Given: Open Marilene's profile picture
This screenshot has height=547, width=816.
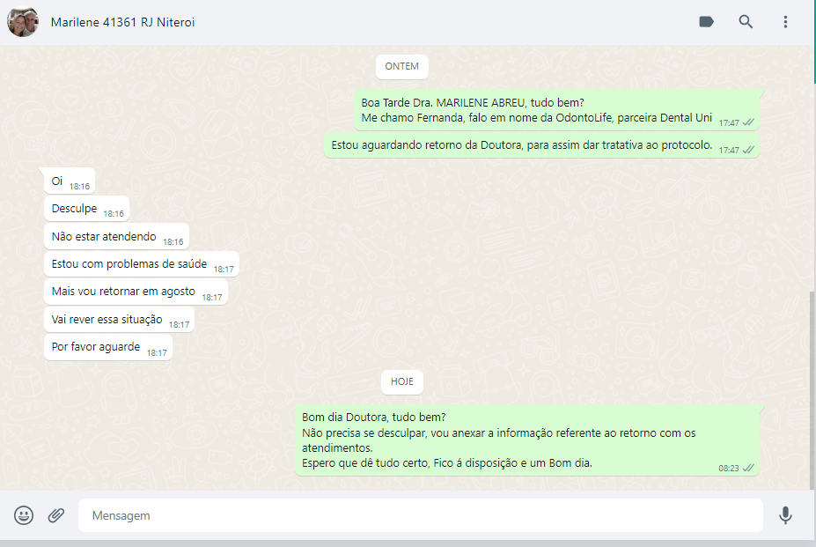Looking at the screenshot, I should [x=23, y=22].
